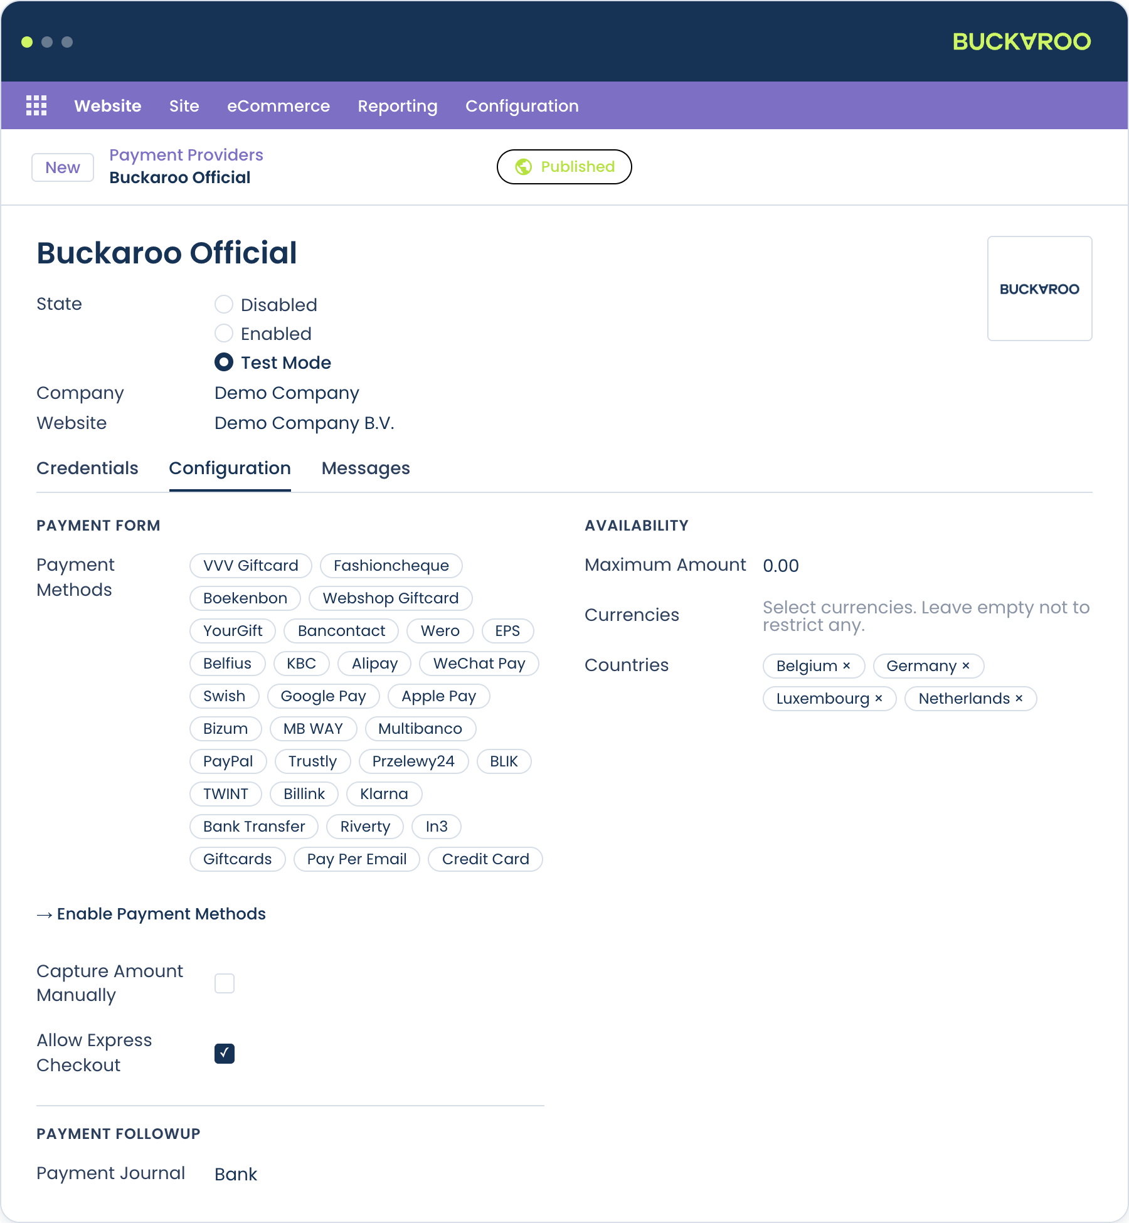Remove Luxembourg country tag with its x

click(x=879, y=698)
